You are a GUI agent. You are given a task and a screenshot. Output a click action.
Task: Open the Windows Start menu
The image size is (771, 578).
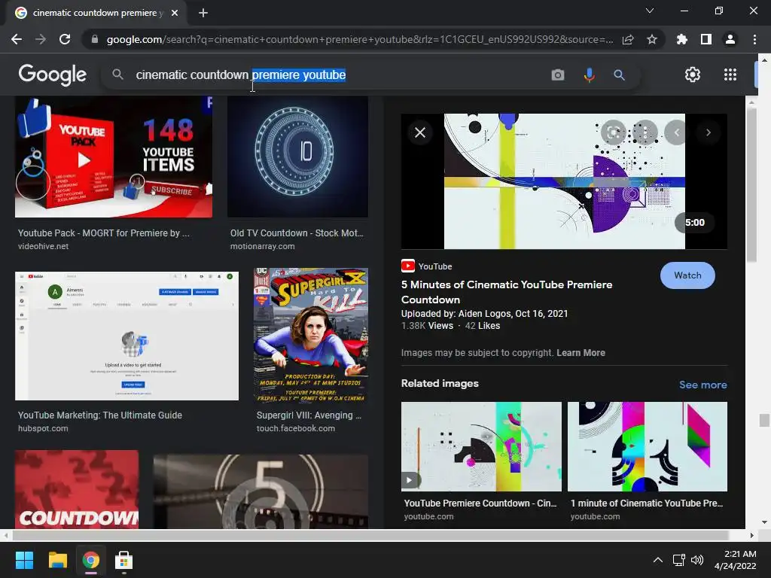pyautogui.click(x=24, y=560)
